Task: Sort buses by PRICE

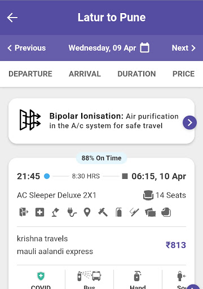Action: coord(184,74)
